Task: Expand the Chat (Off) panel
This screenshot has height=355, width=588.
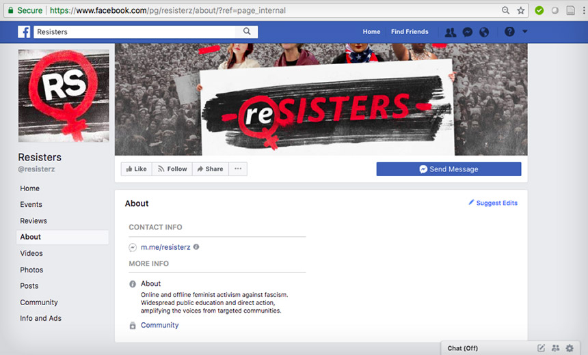Action: pos(462,348)
